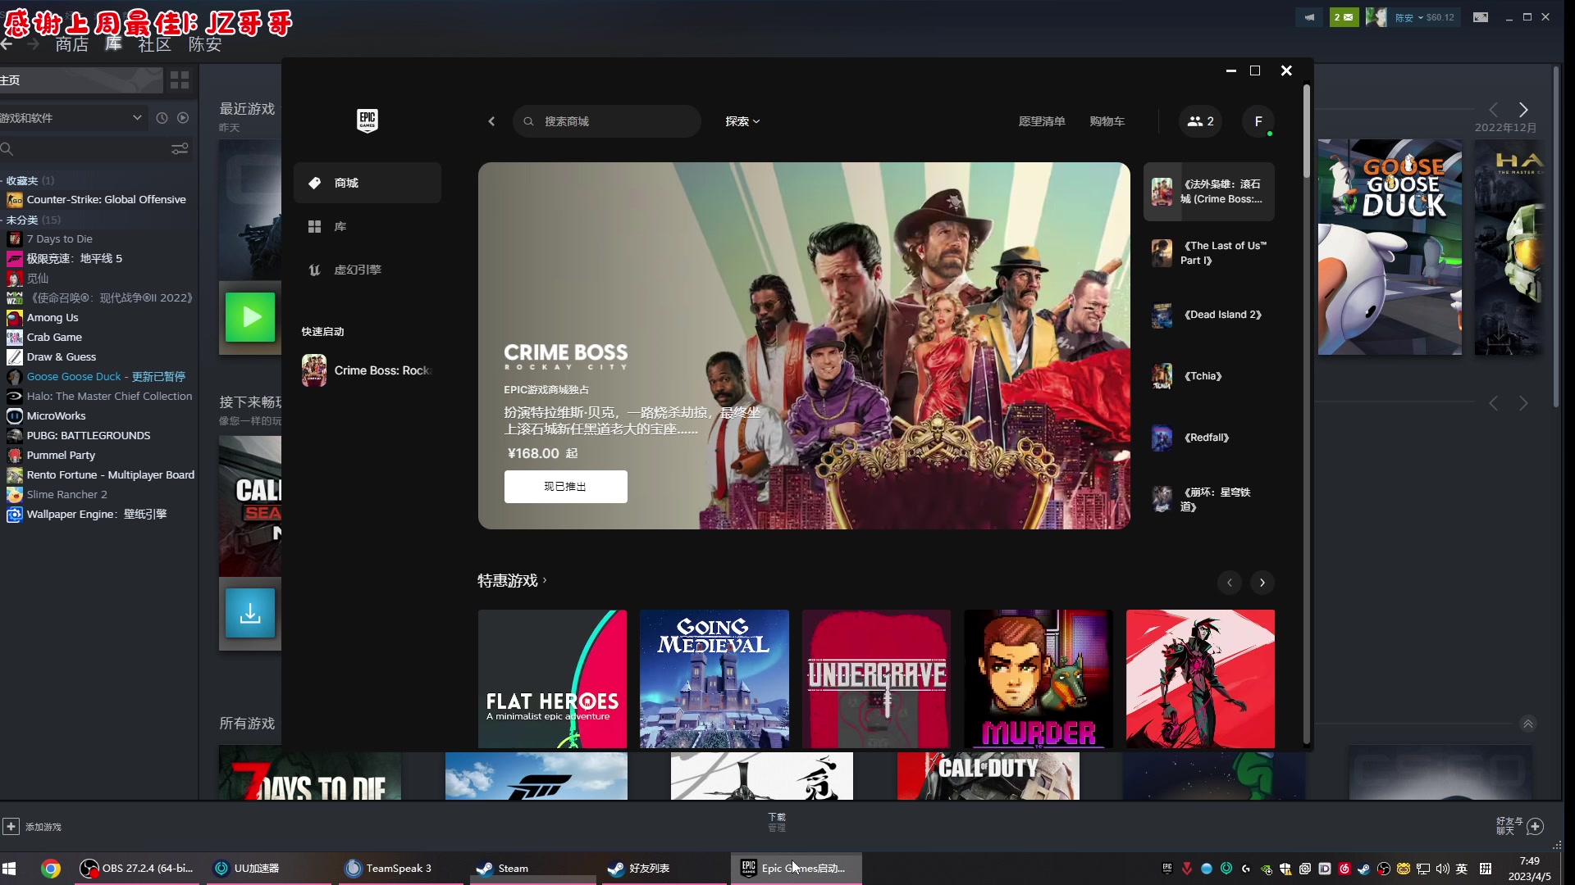Click the Epic Games logo icon
This screenshot has height=885, width=1575.
click(367, 120)
